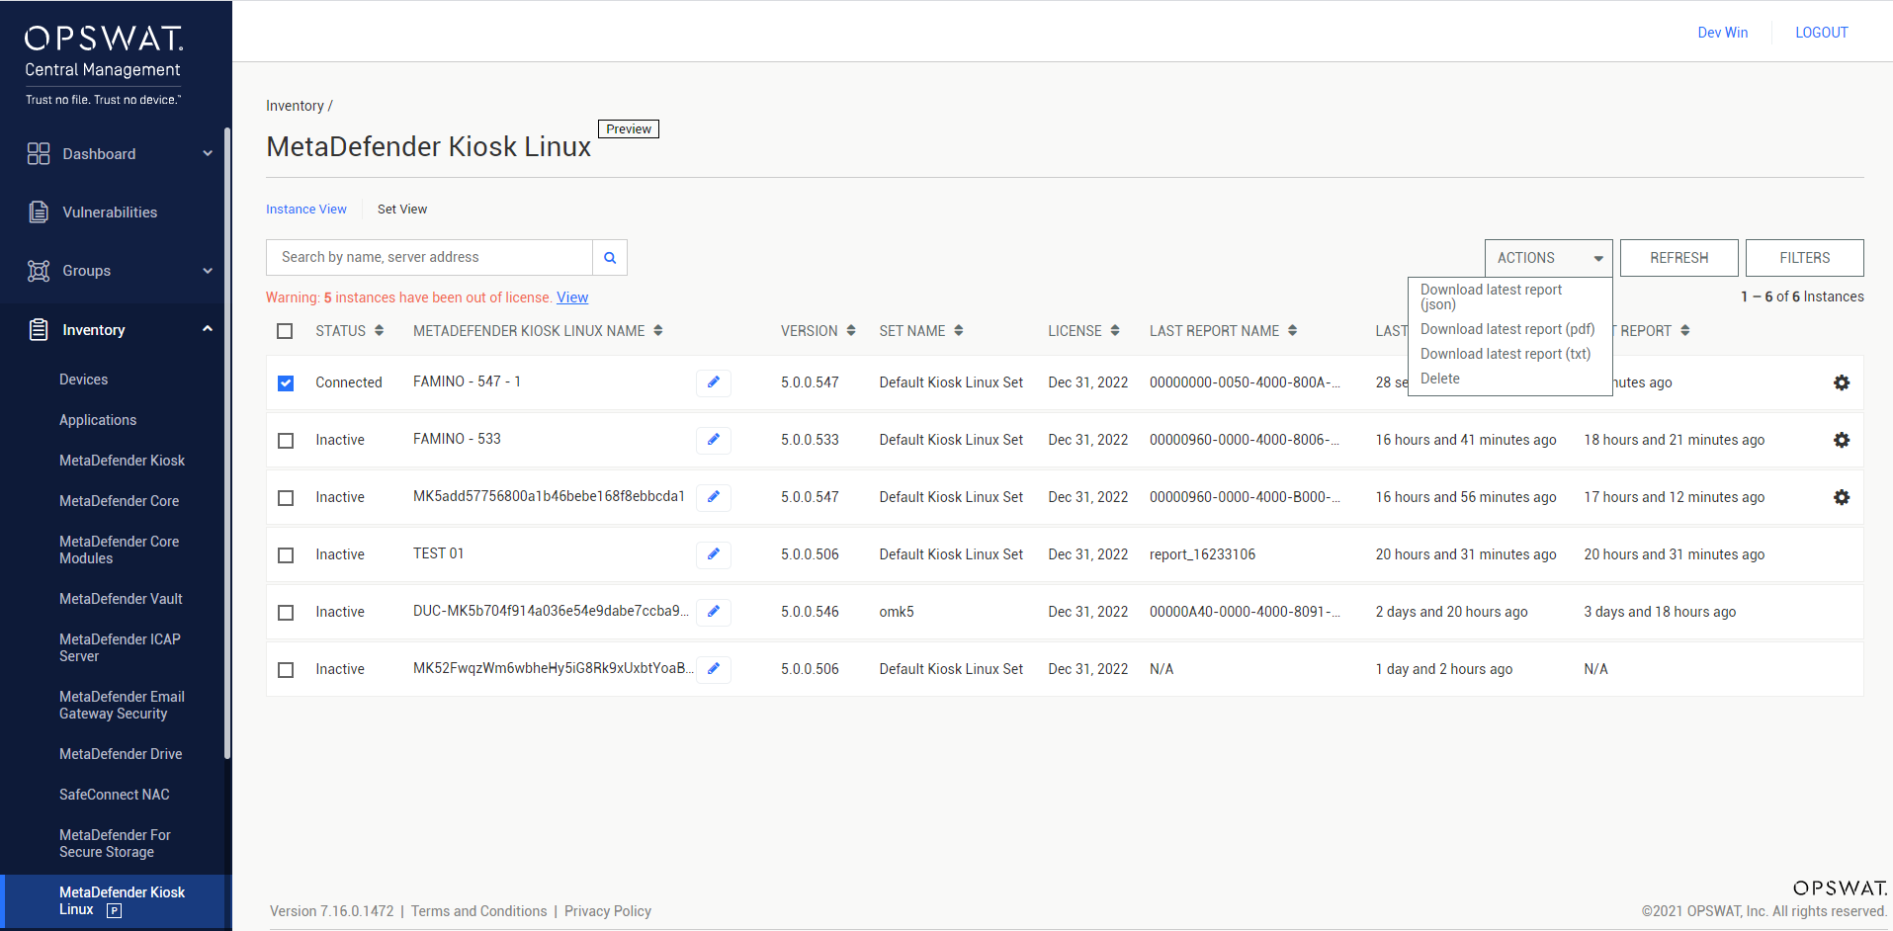Open Devices in sidebar
Screen dimensions: 1893x931
(84, 380)
